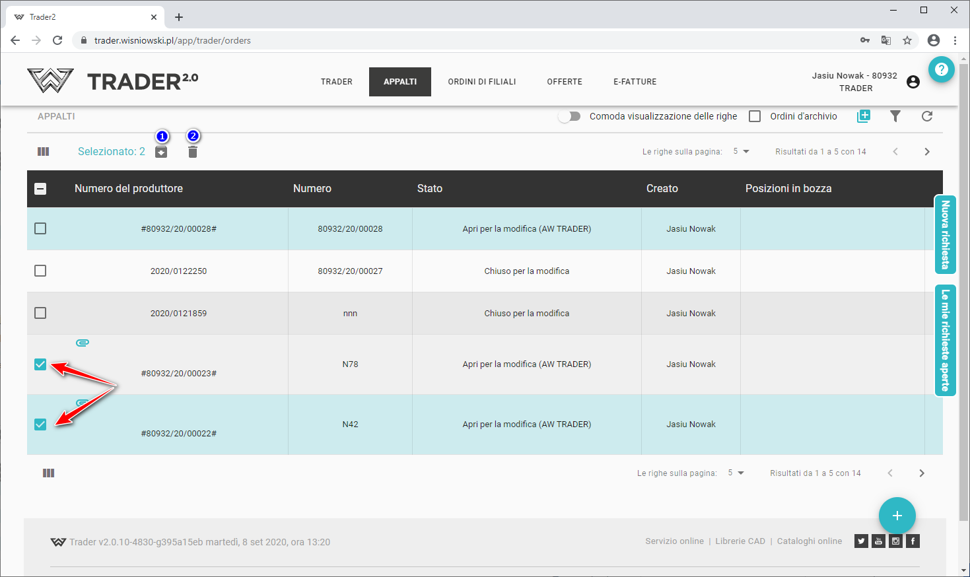This screenshot has width=970, height=577.
Task: Open column settings icon above the table
Action: [x=44, y=152]
